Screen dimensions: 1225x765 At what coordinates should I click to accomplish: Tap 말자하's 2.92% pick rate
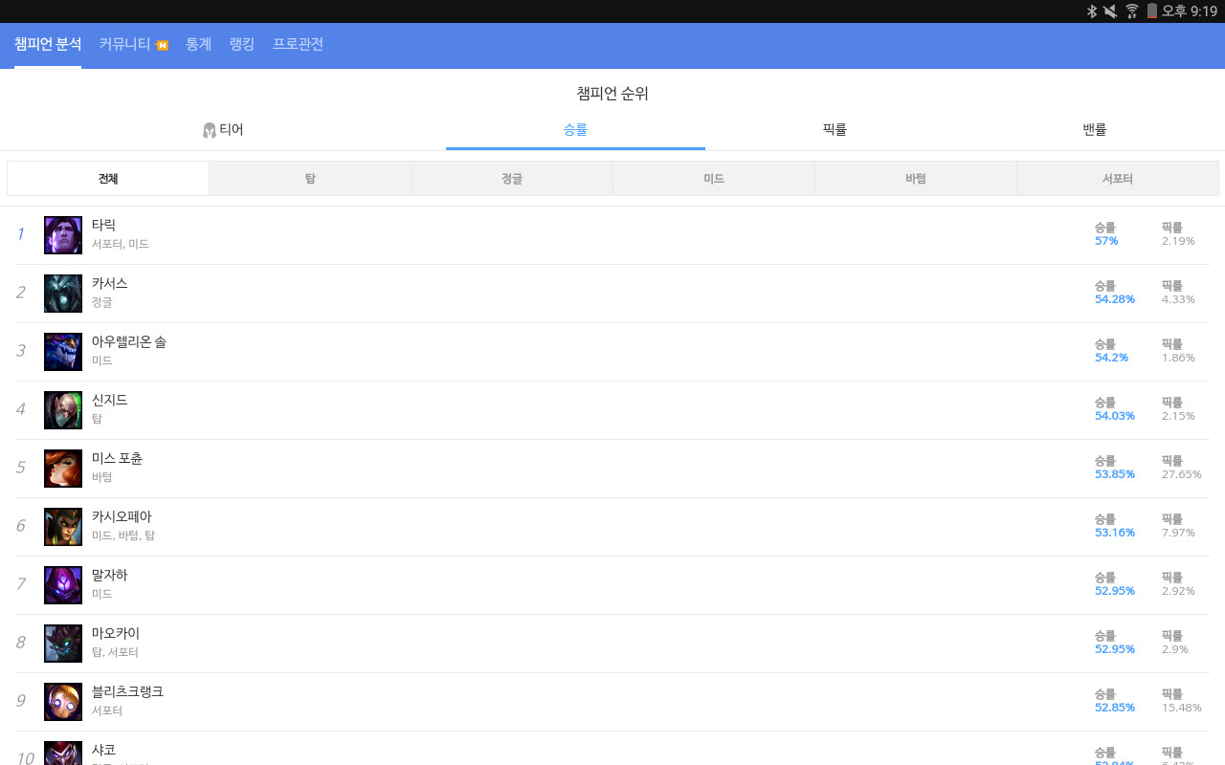1179,591
